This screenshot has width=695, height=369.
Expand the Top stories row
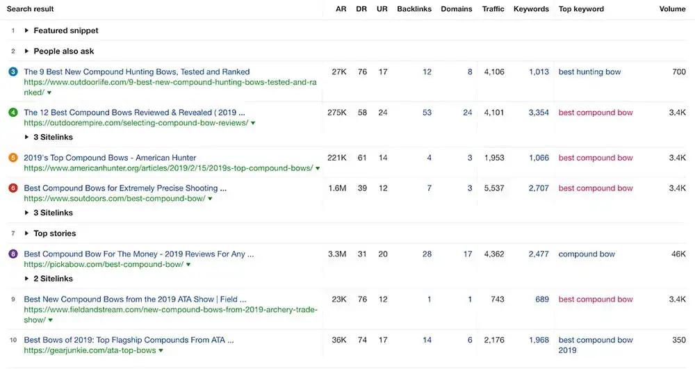[x=27, y=233]
